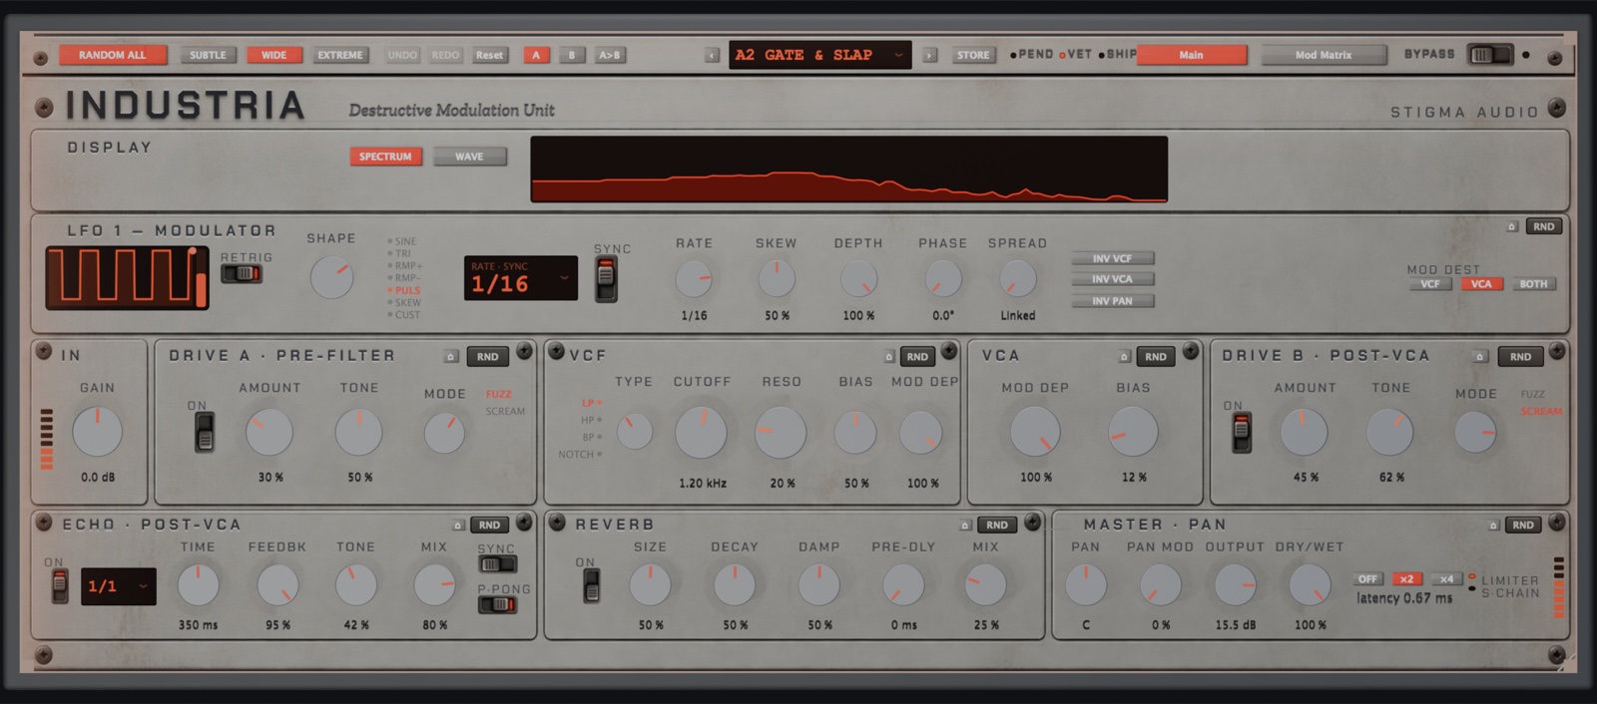The height and width of the screenshot is (704, 1597).
Task: Turn oversampling OFF
Action: click(1367, 579)
